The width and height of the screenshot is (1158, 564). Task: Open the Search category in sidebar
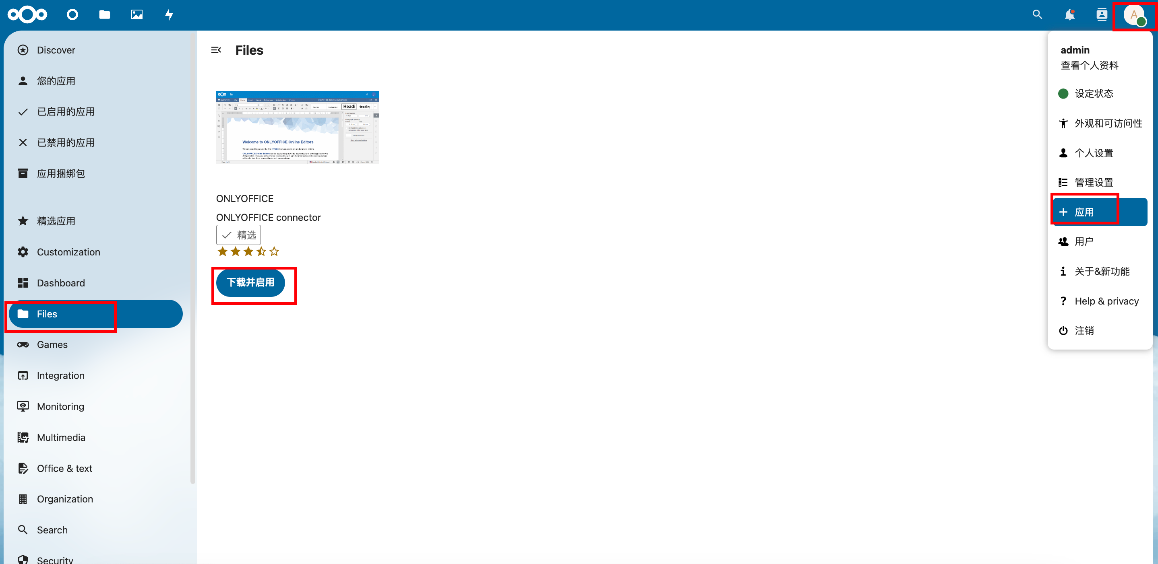point(95,530)
